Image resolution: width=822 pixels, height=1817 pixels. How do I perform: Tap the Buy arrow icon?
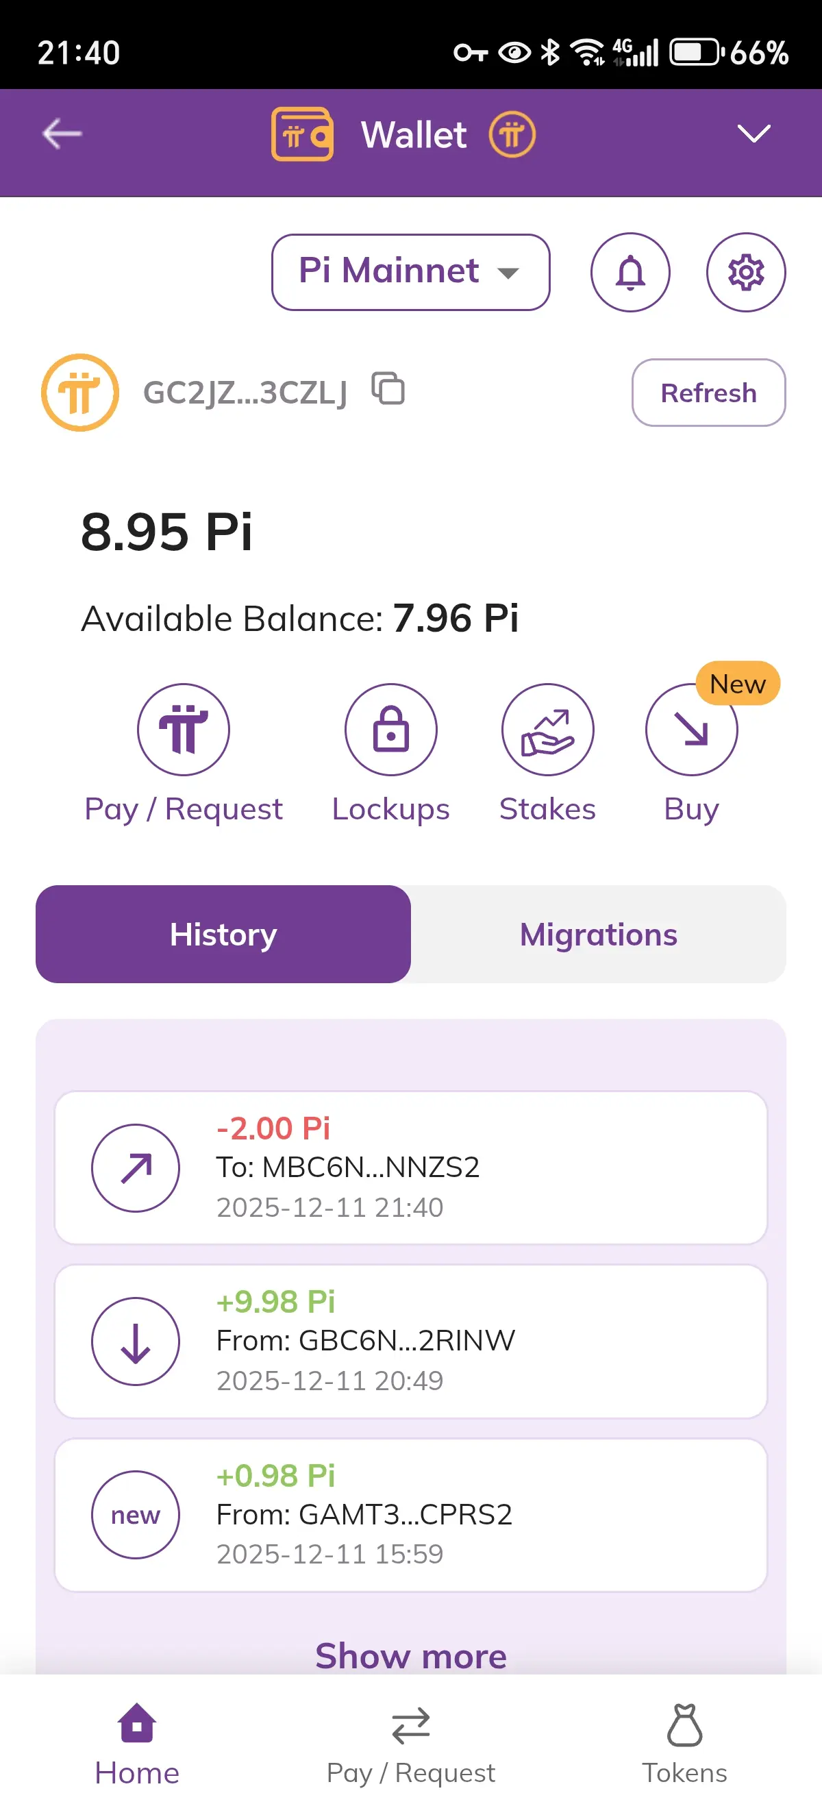(692, 730)
